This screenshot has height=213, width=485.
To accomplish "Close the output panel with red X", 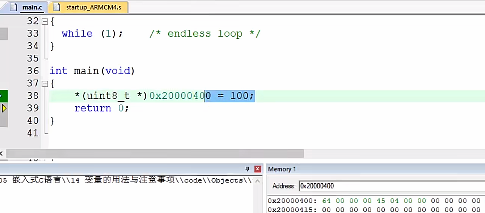I will click(x=258, y=169).
